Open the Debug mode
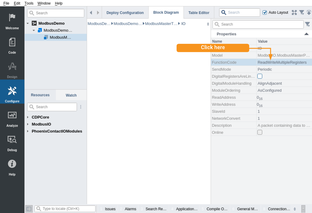Image resolution: width=312 pixels, height=213 pixels. [12, 142]
